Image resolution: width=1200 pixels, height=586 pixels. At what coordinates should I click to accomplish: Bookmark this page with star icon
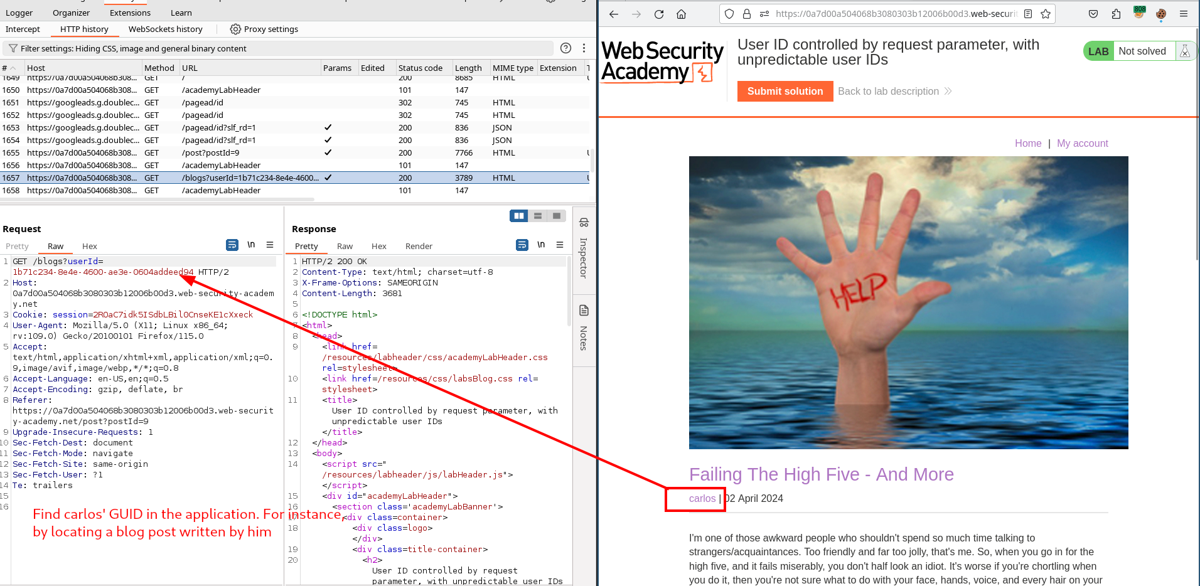[1046, 14]
